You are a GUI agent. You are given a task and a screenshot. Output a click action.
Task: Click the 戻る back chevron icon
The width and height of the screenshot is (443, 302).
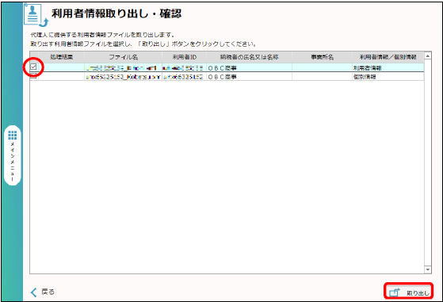33,292
